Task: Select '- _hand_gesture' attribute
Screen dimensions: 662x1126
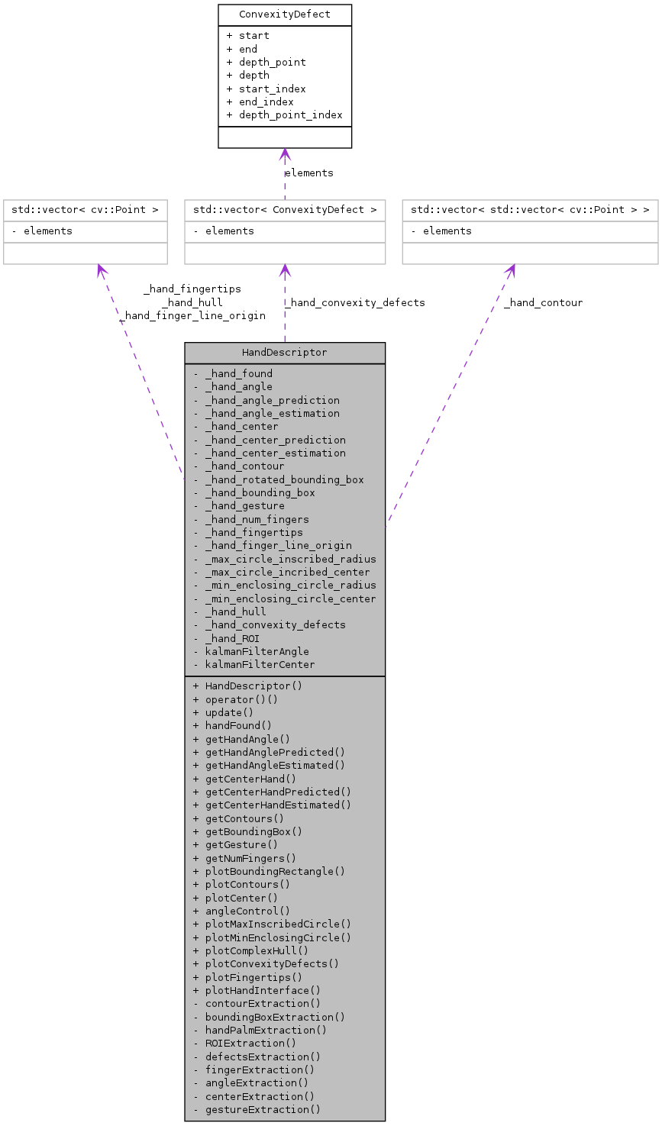Action: [x=239, y=505]
